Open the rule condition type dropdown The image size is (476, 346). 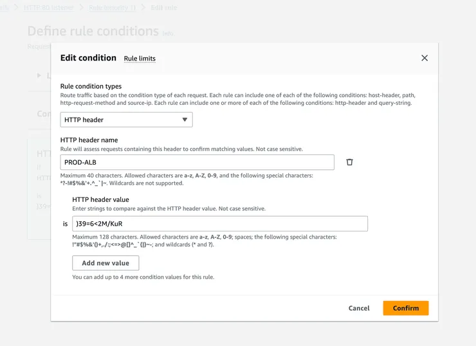(126, 120)
